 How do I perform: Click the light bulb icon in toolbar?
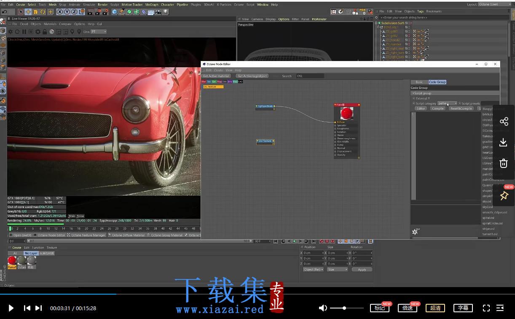point(166,12)
